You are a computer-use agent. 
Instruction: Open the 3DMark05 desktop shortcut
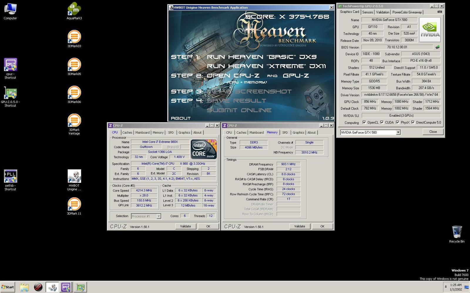(74, 67)
